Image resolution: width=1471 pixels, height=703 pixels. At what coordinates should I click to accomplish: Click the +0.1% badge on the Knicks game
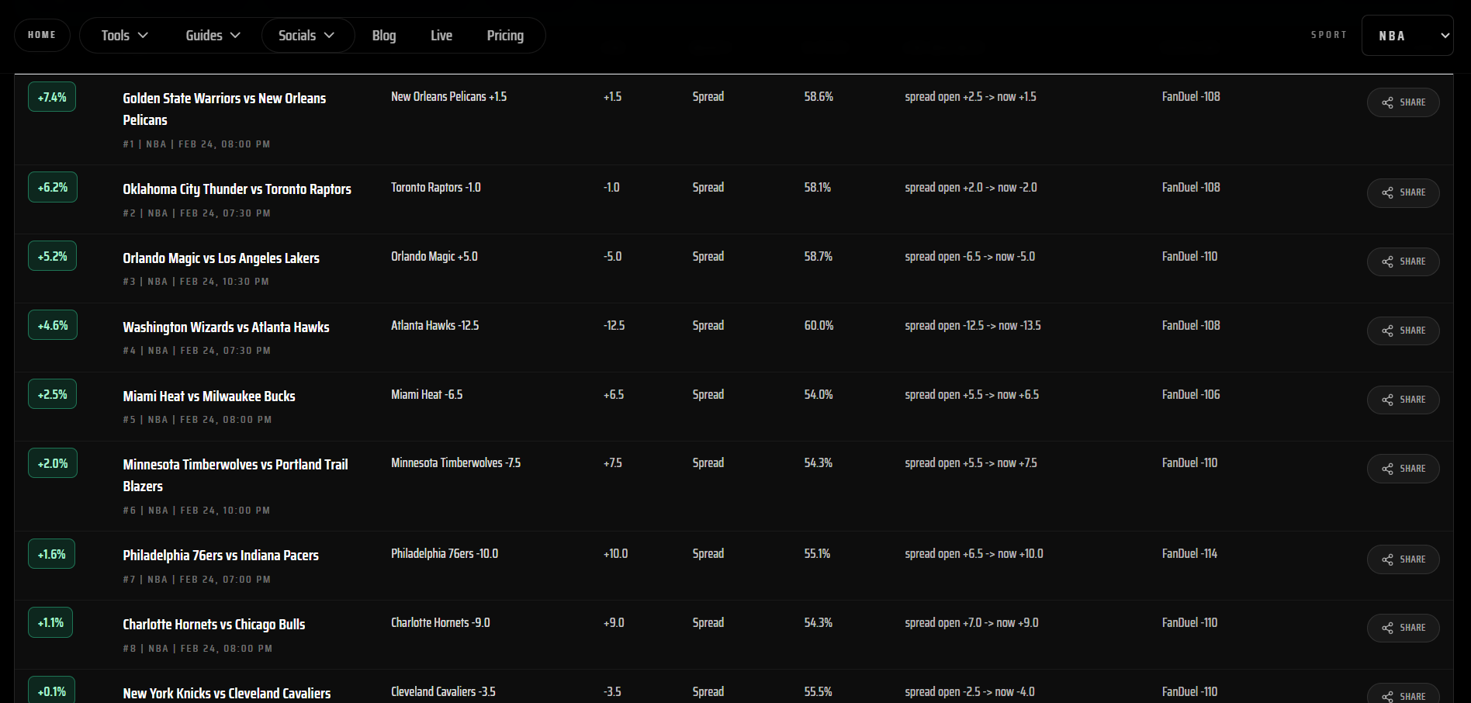point(50,690)
